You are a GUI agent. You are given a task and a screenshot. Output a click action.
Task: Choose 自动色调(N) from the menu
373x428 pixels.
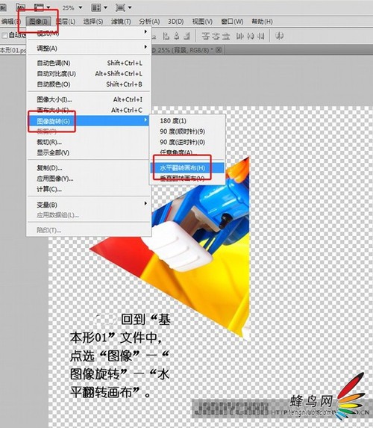pos(89,63)
